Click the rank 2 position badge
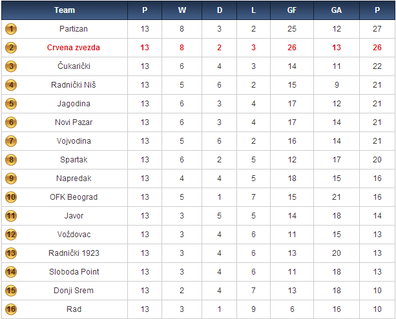 coord(11,48)
